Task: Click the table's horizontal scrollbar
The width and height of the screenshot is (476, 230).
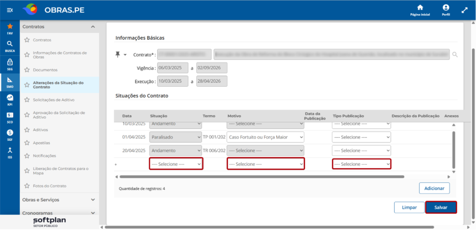Action: (x=262, y=176)
